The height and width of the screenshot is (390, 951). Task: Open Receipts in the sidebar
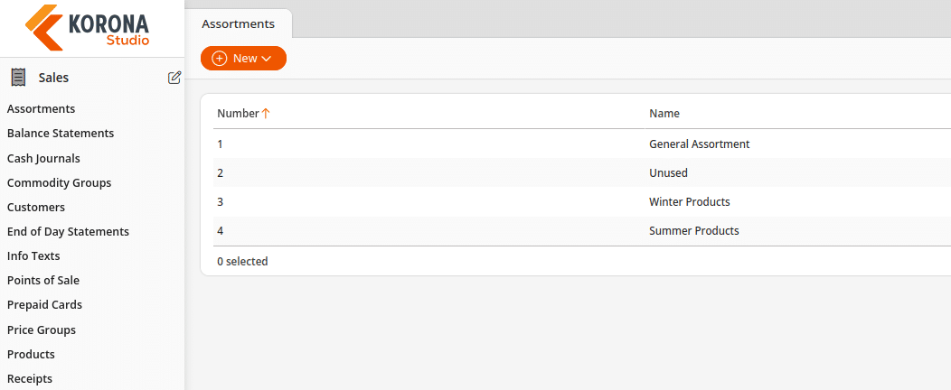click(x=30, y=379)
